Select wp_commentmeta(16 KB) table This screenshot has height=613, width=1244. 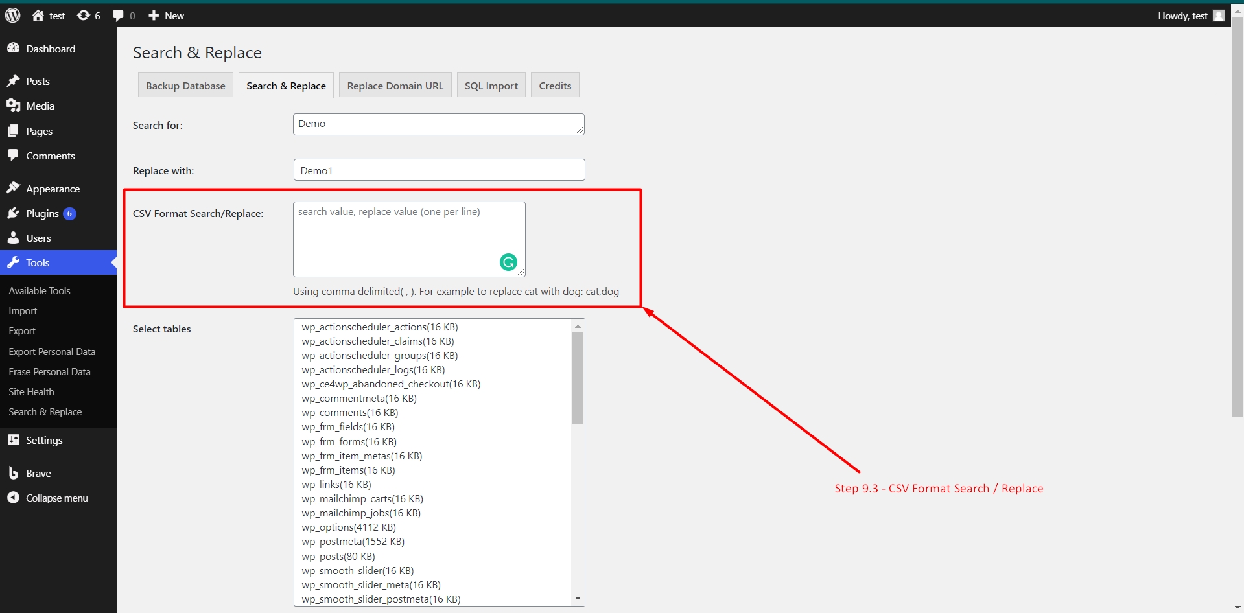coord(359,399)
